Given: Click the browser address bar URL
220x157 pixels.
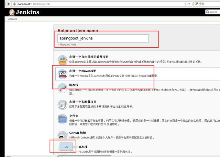Looking at the screenshot, I should coord(34,4).
